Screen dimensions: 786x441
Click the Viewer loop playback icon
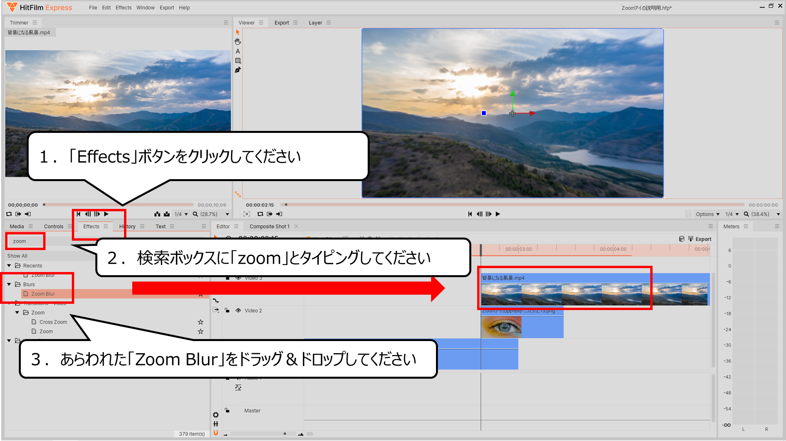pyautogui.click(x=260, y=214)
